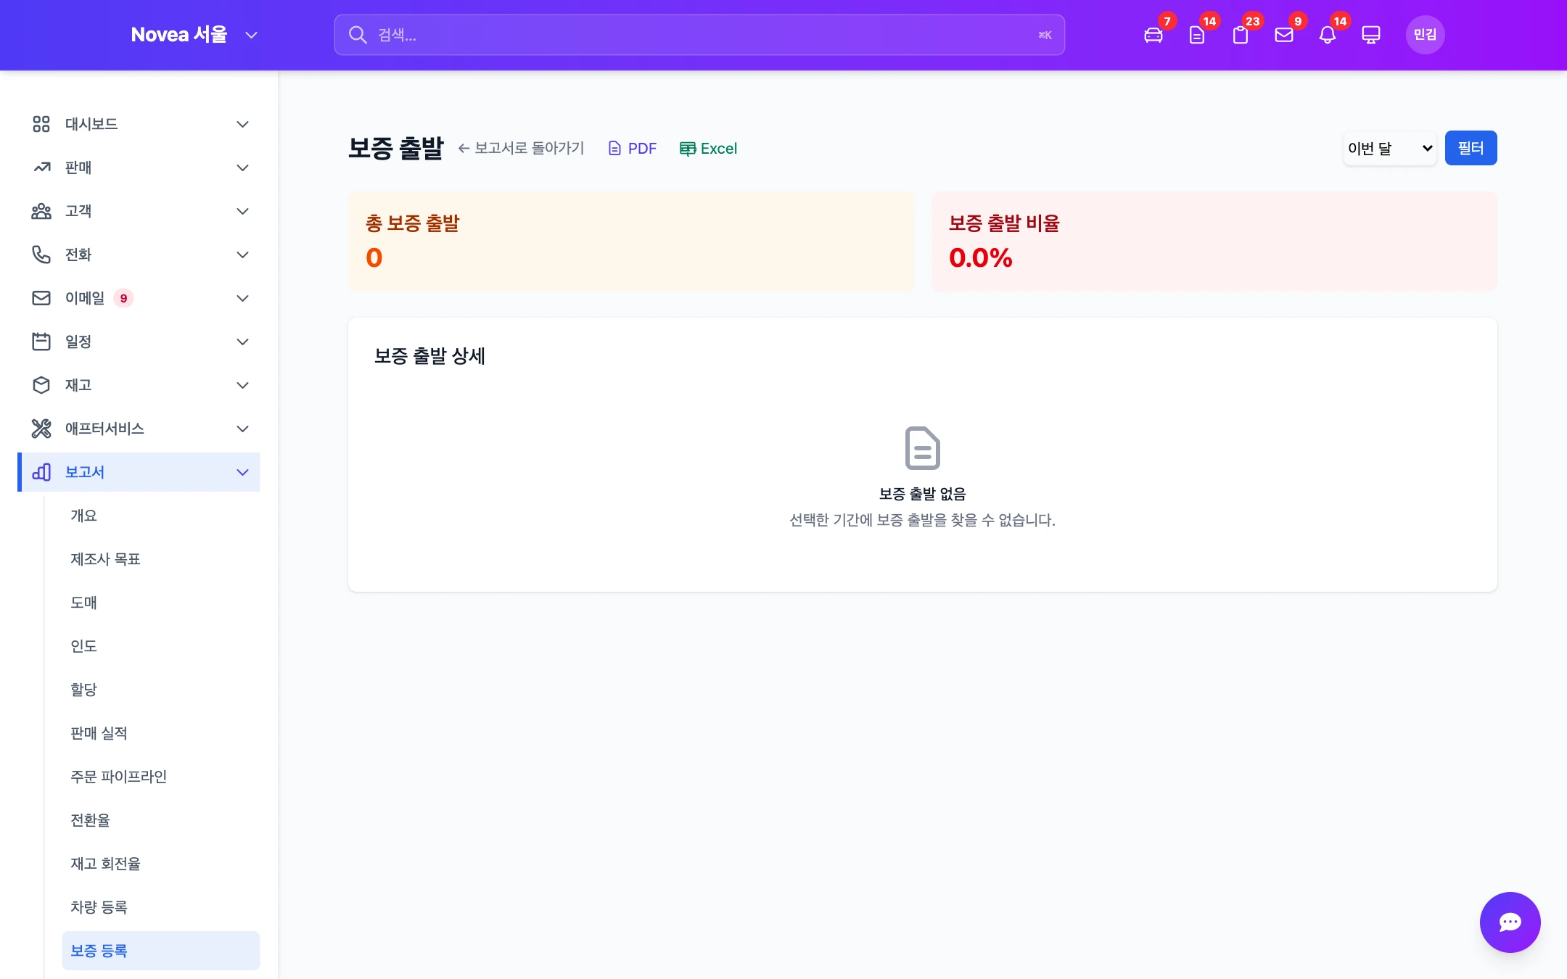Click the monitor display icon in header
1567x979 pixels.
[1370, 35]
